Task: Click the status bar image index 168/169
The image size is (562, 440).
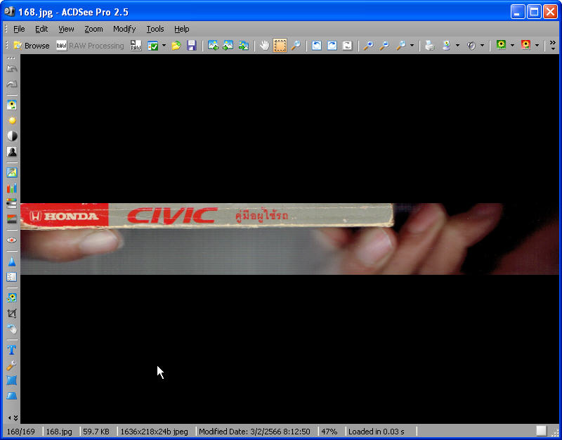Action: click(21, 432)
